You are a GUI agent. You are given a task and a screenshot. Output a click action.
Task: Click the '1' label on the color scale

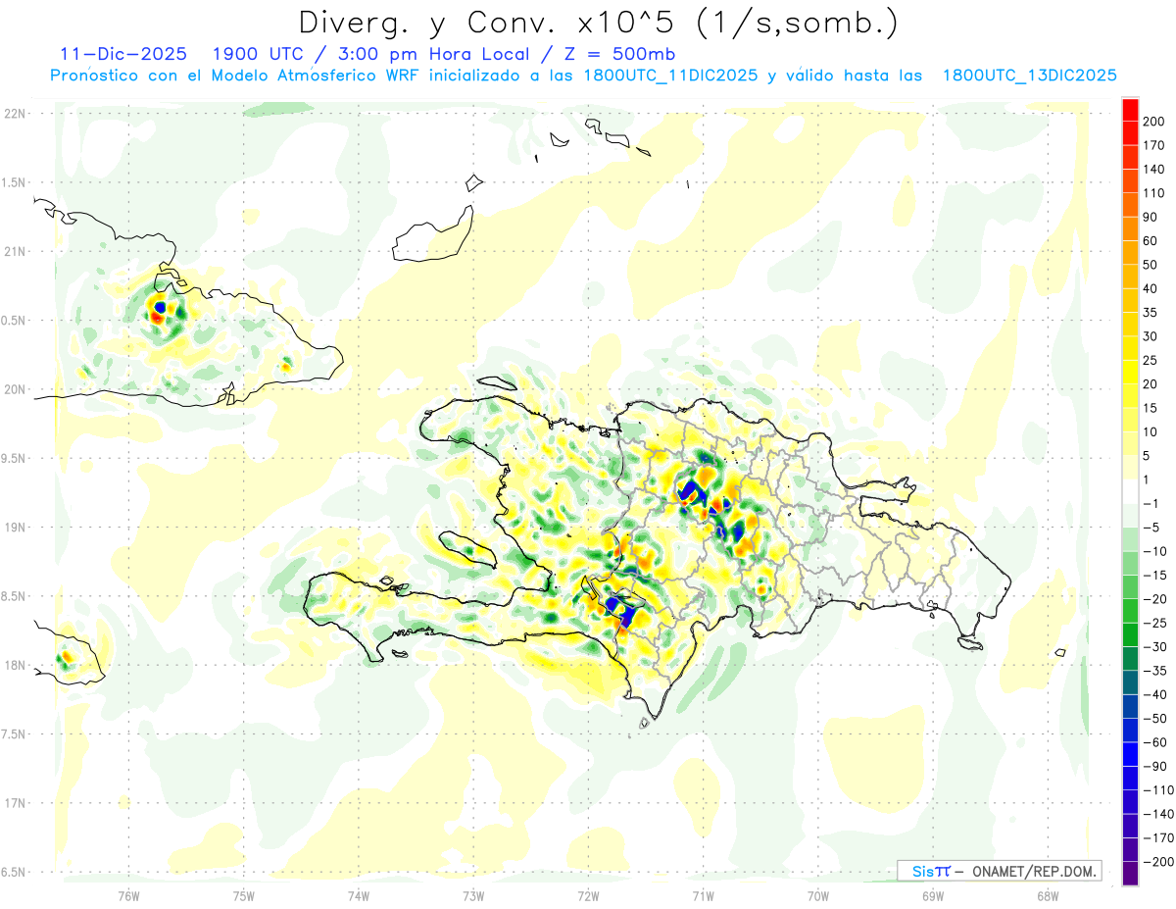click(x=1149, y=480)
